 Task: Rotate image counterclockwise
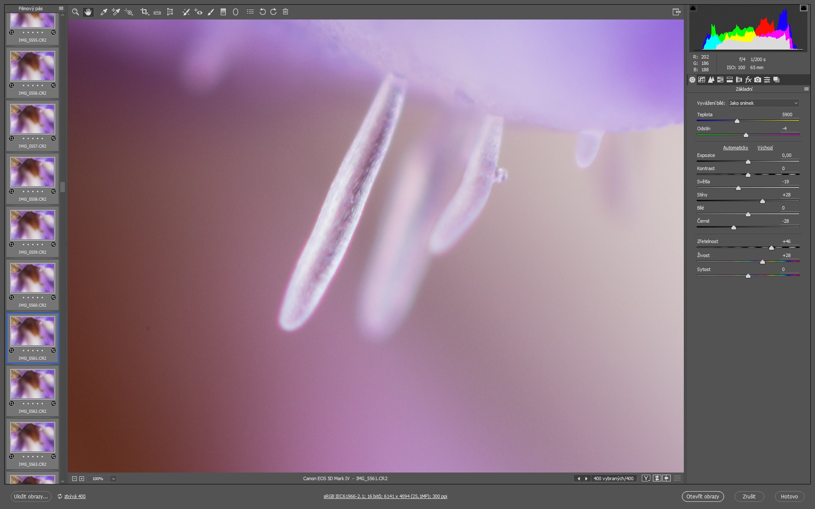262,12
